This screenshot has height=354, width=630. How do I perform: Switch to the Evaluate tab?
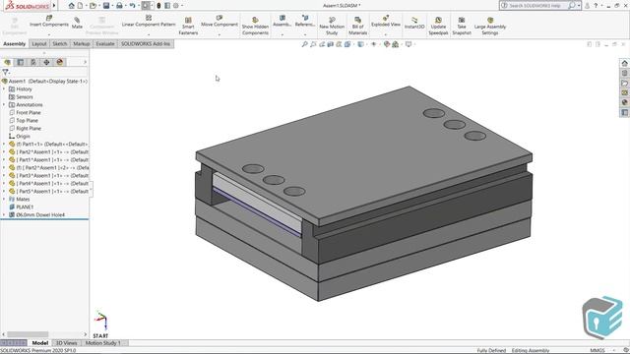click(105, 43)
